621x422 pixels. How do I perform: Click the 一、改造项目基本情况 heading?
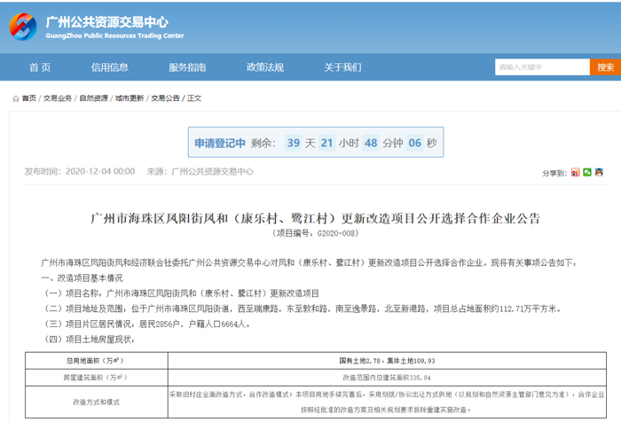82,277
